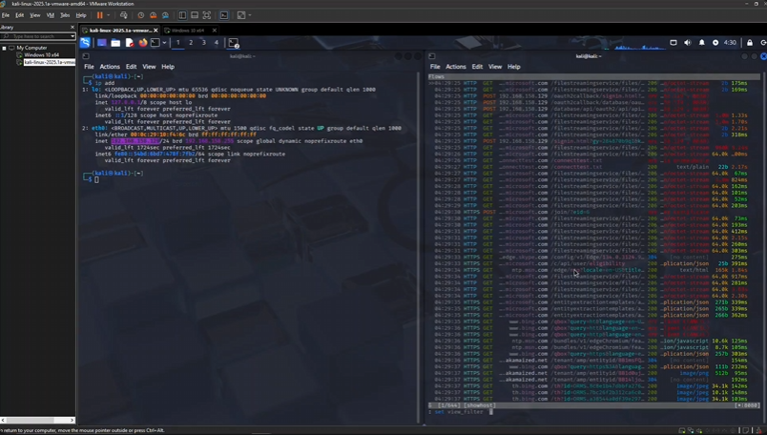Image resolution: width=767 pixels, height=435 pixels.
Task: Click the library panel horizontal scrollbar
Action: point(37,421)
